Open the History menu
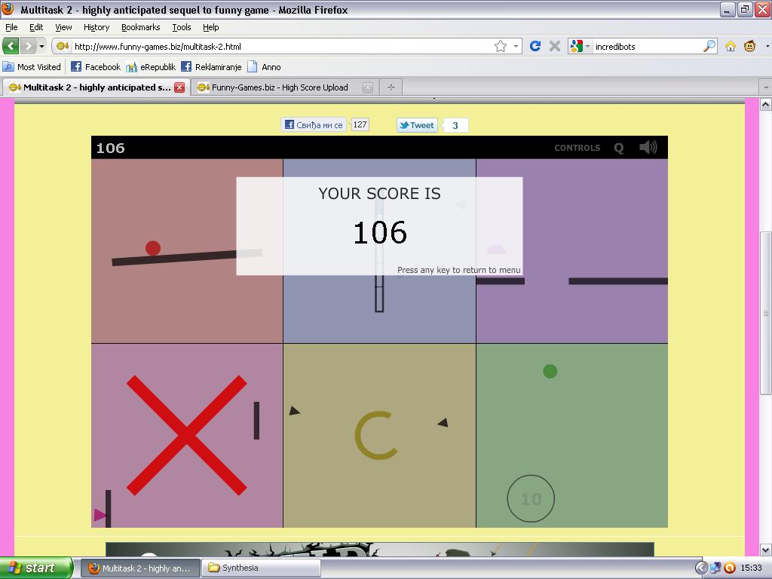 pyautogui.click(x=96, y=27)
